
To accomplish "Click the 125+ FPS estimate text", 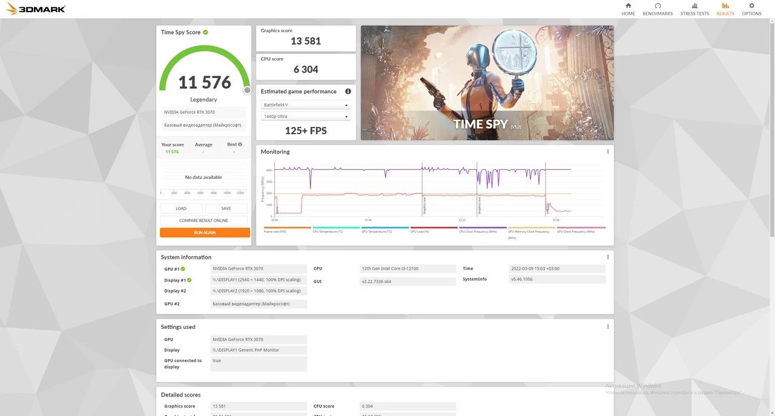I will click(x=306, y=131).
